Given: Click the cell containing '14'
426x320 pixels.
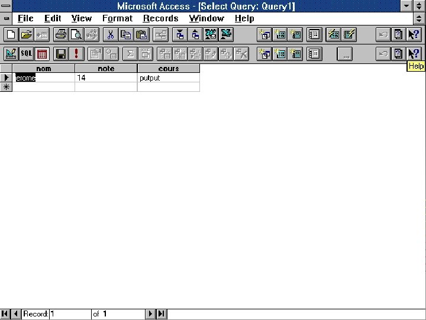Looking at the screenshot, I should click(x=106, y=78).
